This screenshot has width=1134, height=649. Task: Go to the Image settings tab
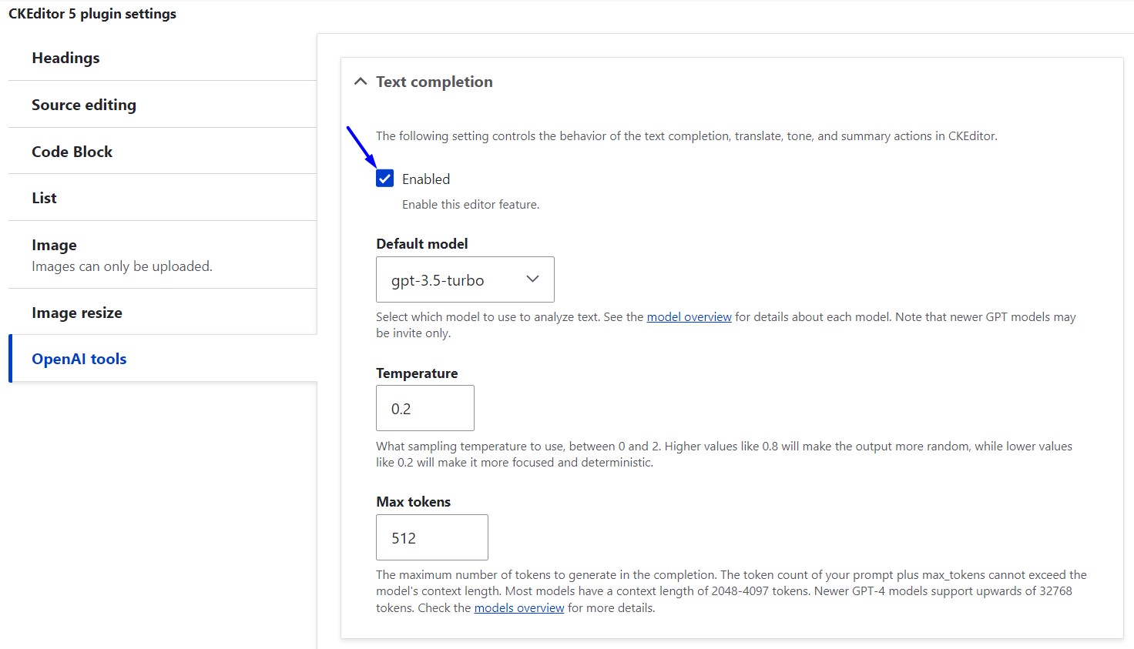click(163, 255)
